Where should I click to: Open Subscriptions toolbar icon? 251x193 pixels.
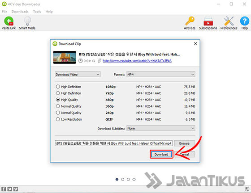(x=208, y=21)
